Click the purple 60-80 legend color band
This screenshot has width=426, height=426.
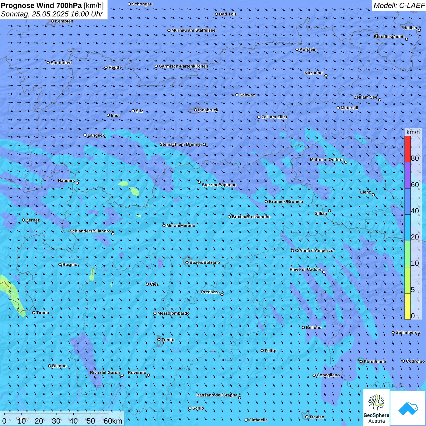pos(407,175)
